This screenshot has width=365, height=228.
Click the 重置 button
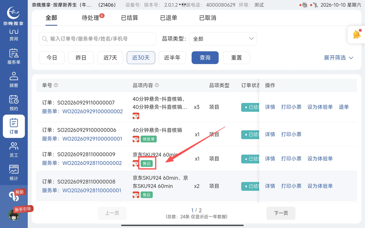[x=237, y=58]
